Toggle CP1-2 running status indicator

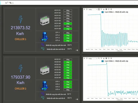(x=68, y=35)
